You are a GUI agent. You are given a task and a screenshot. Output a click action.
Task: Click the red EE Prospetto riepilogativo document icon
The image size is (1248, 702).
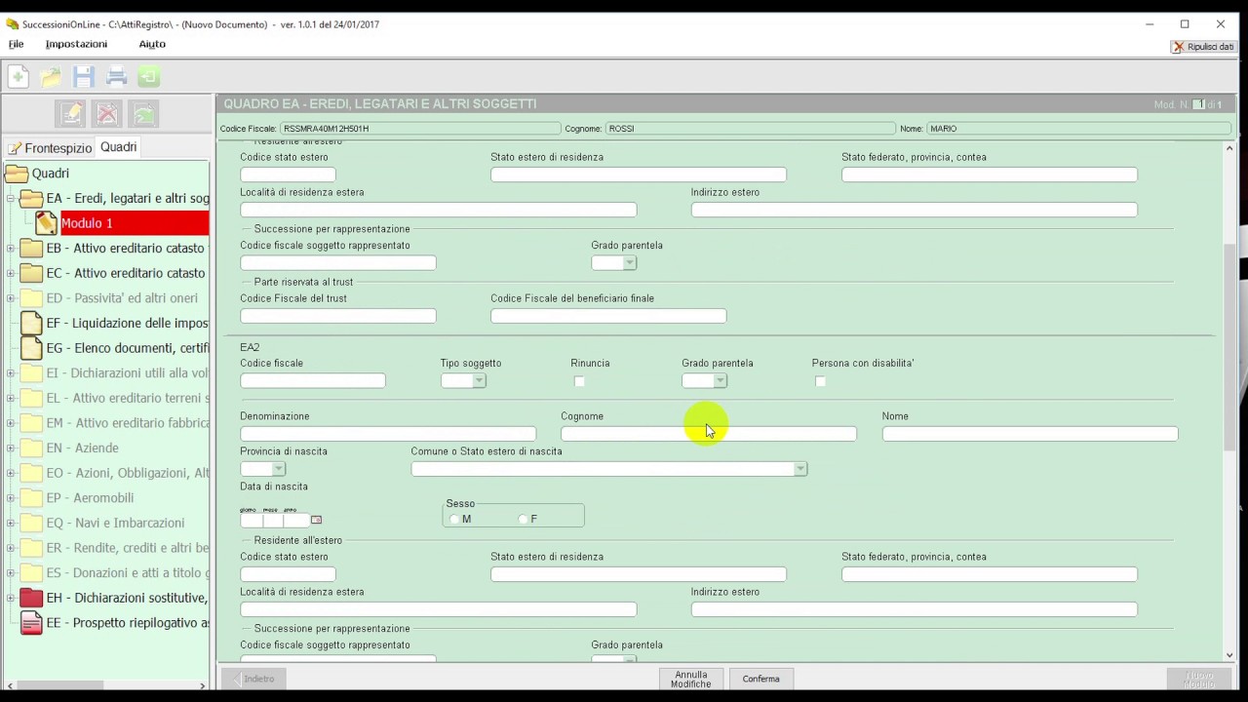tap(31, 623)
